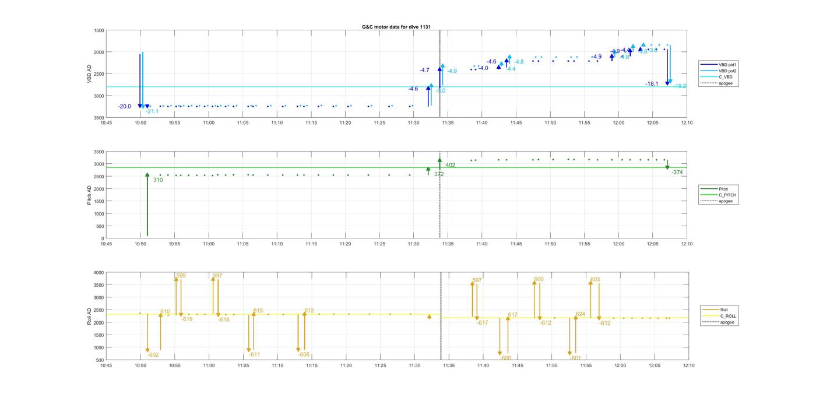This screenshot has width=816, height=404.
Task: Click the "-608" roll data label
Action: tap(304, 355)
